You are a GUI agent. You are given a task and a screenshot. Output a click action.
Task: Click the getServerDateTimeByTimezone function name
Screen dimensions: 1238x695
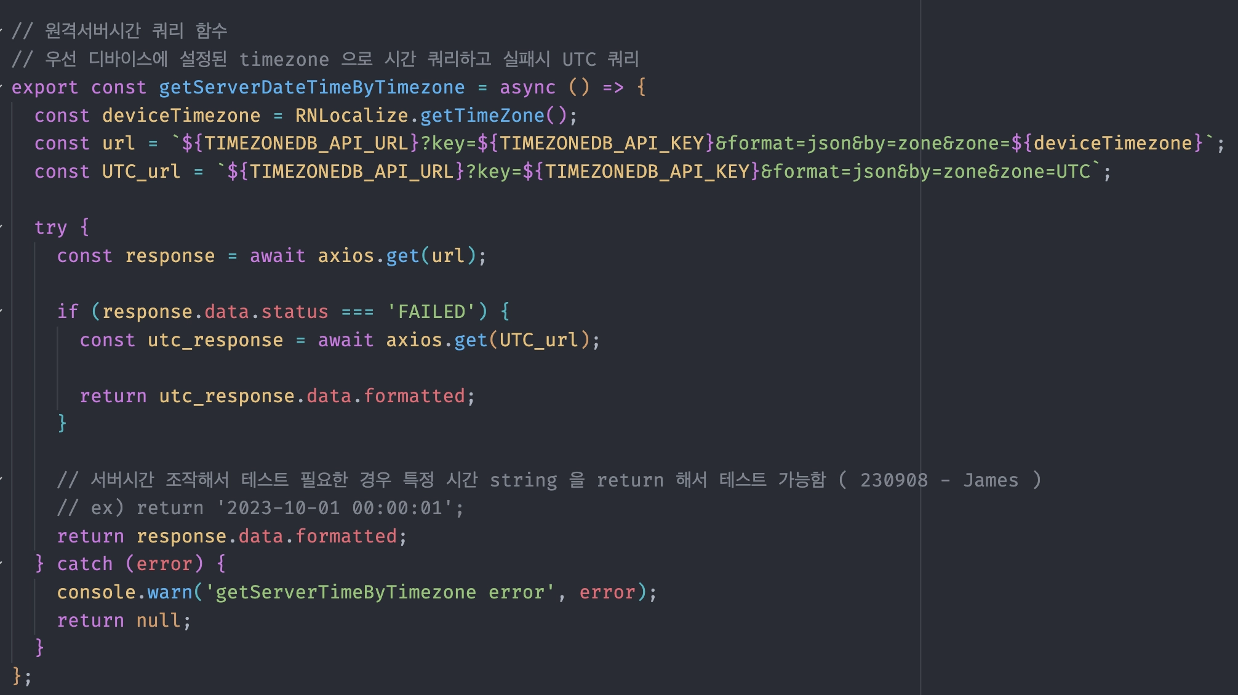point(311,87)
